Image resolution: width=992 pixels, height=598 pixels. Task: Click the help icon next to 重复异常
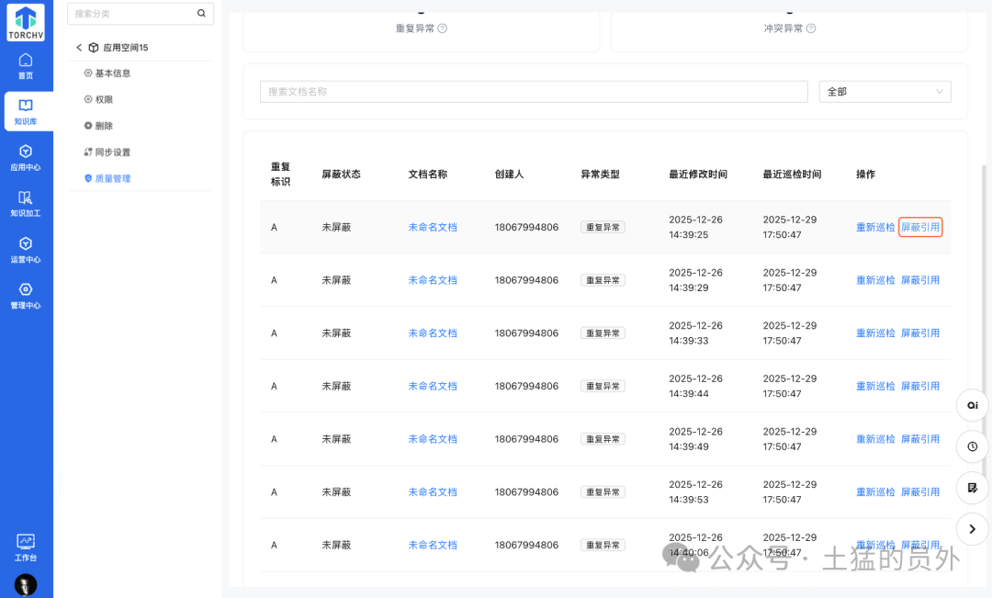pyautogui.click(x=443, y=28)
